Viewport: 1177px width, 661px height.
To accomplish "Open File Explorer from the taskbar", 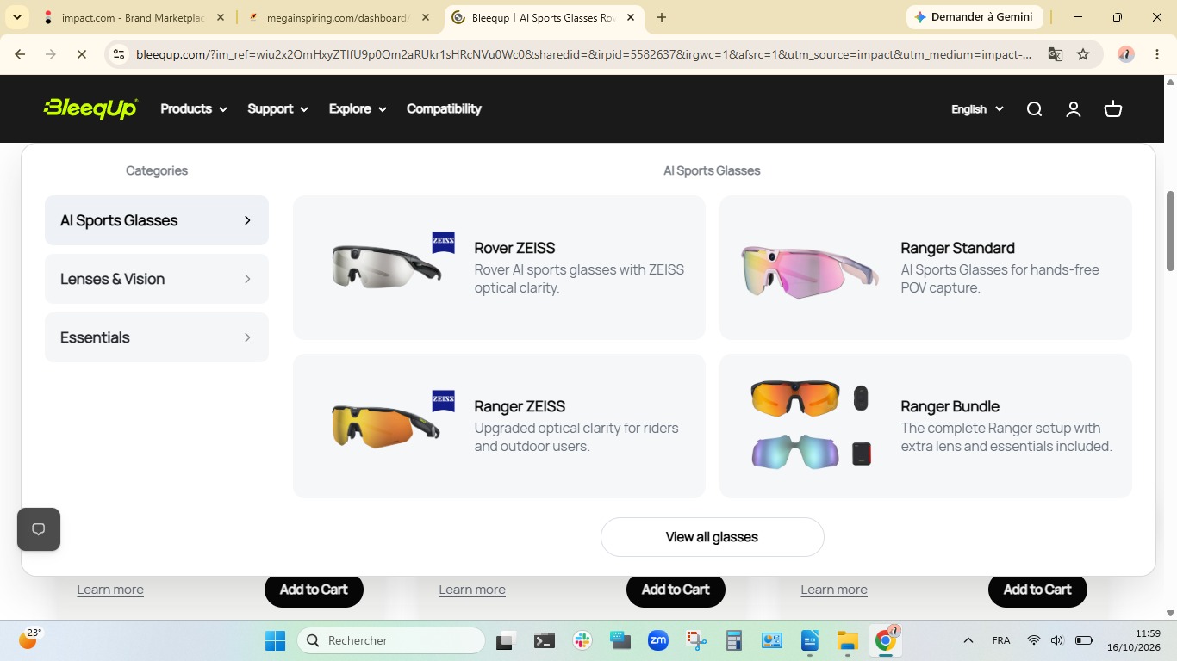I will tap(848, 640).
